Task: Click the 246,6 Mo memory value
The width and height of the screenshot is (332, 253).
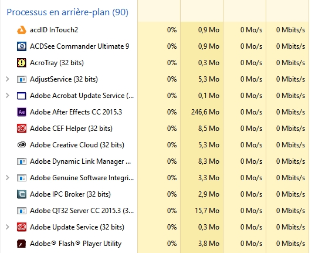Action: (205, 112)
